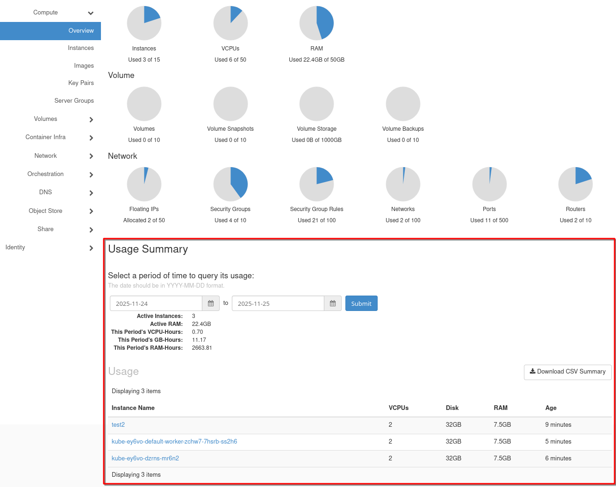Screen dimensions: 616x487
Task: Click the Security Groups pie chart
Action: click(230, 184)
